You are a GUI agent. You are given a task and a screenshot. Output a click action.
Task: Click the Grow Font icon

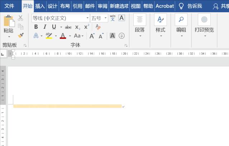[92, 36]
